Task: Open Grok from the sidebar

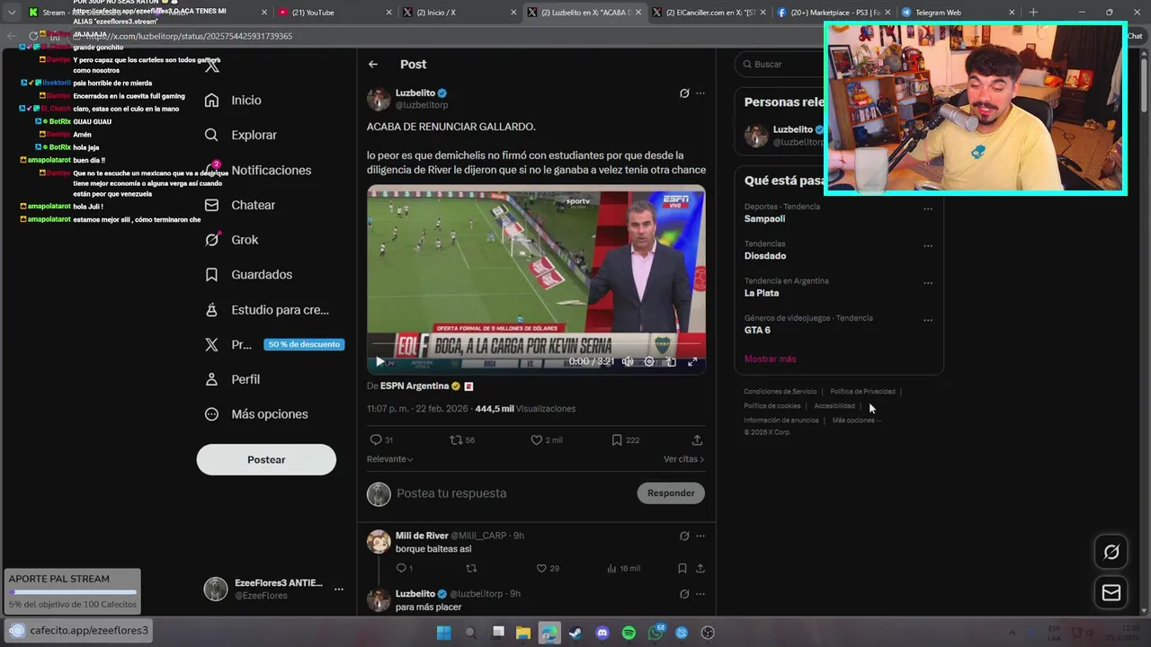Action: coord(231,240)
